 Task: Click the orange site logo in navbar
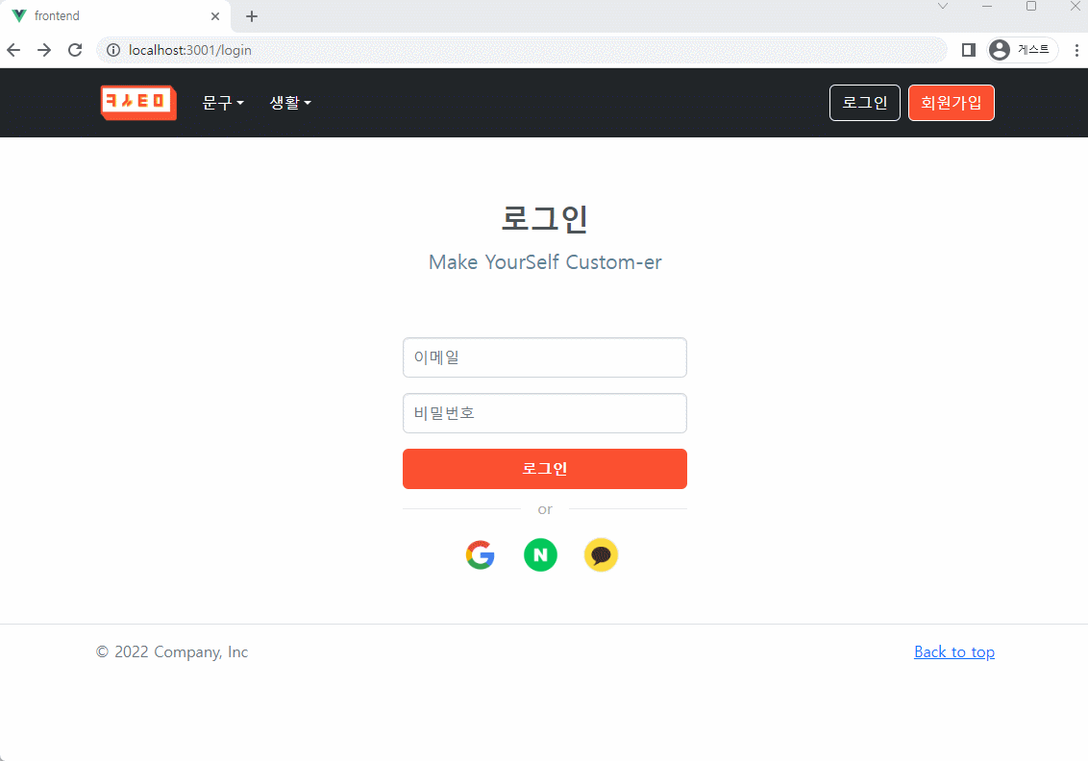click(x=138, y=103)
